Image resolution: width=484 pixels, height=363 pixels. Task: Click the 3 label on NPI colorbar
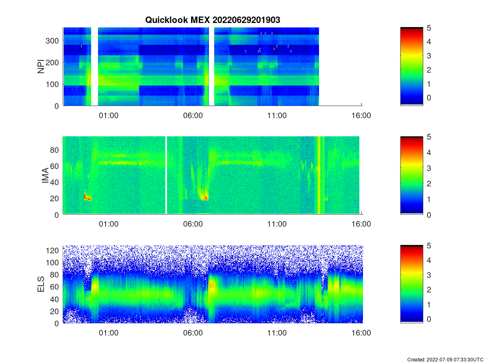pyautogui.click(x=429, y=56)
